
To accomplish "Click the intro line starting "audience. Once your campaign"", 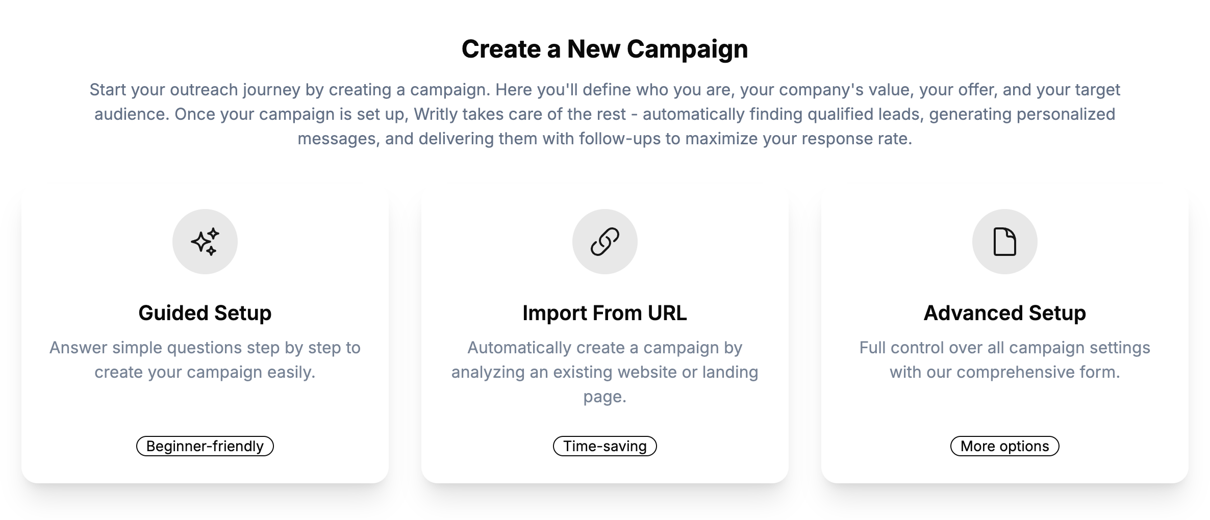I will [605, 114].
